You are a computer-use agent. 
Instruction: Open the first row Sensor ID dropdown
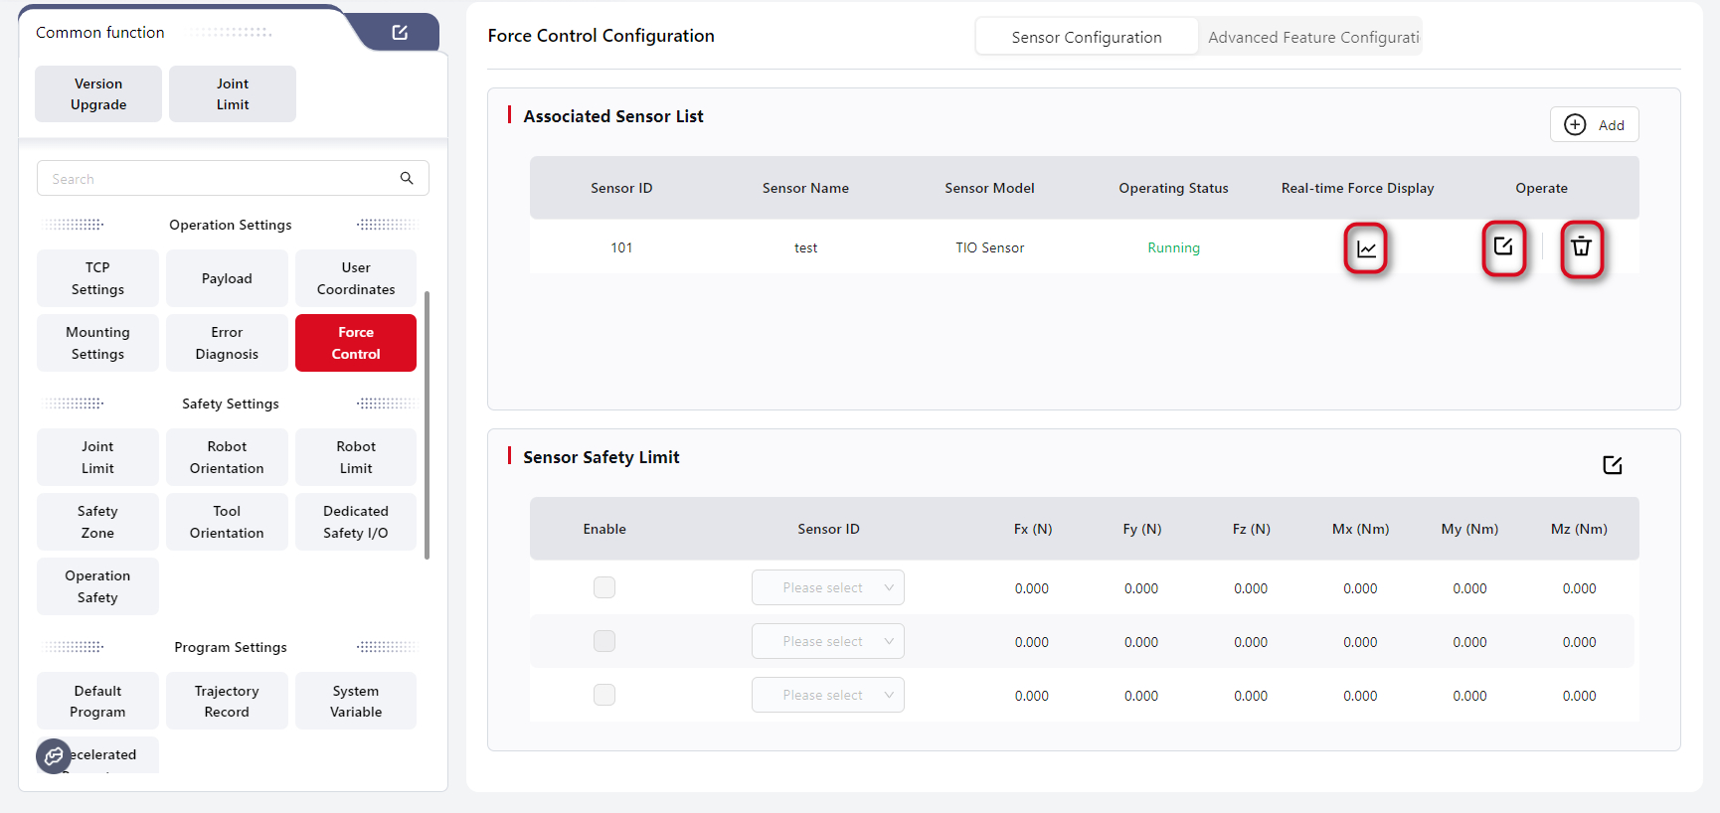827,587
